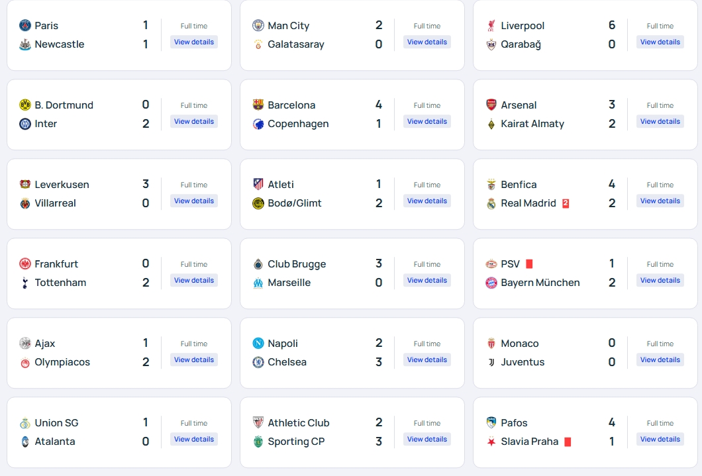This screenshot has height=476, width=702.
Task: View details for Atleti vs Bodø/Glimt
Action: tap(426, 201)
